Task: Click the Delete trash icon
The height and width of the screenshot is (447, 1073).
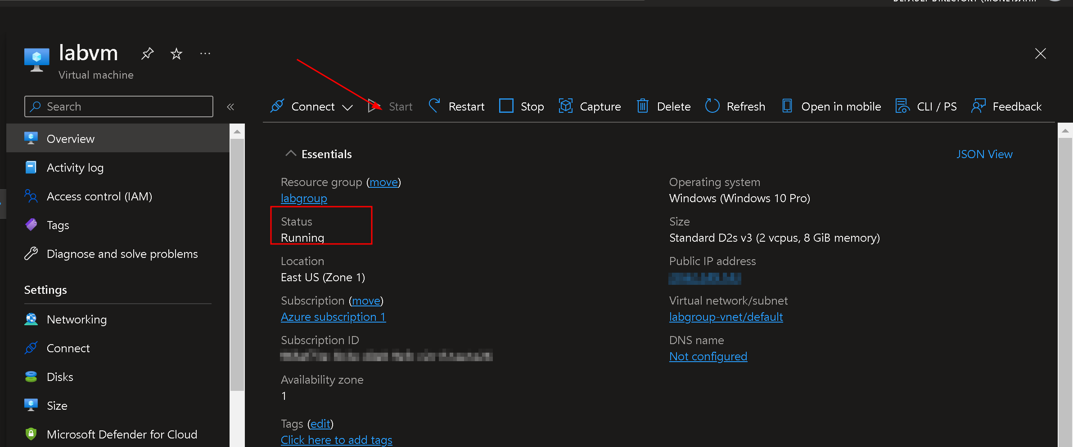Action: pyautogui.click(x=643, y=106)
